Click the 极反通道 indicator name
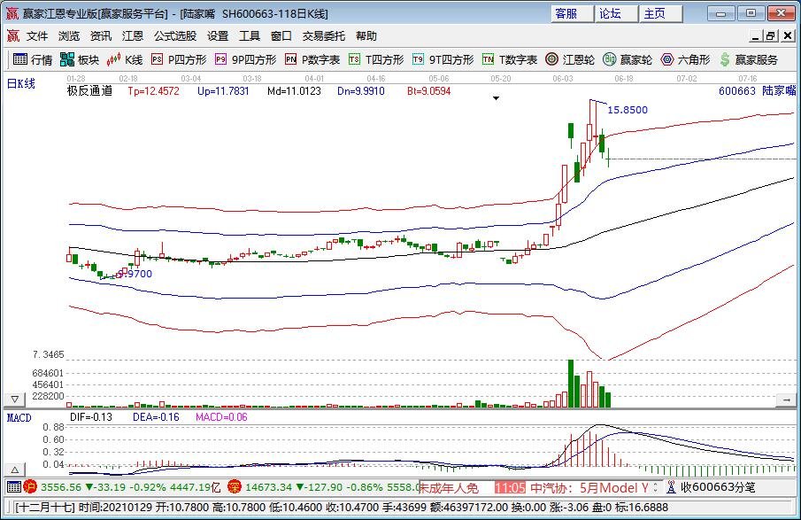This screenshot has width=801, height=520. pyautogui.click(x=89, y=91)
